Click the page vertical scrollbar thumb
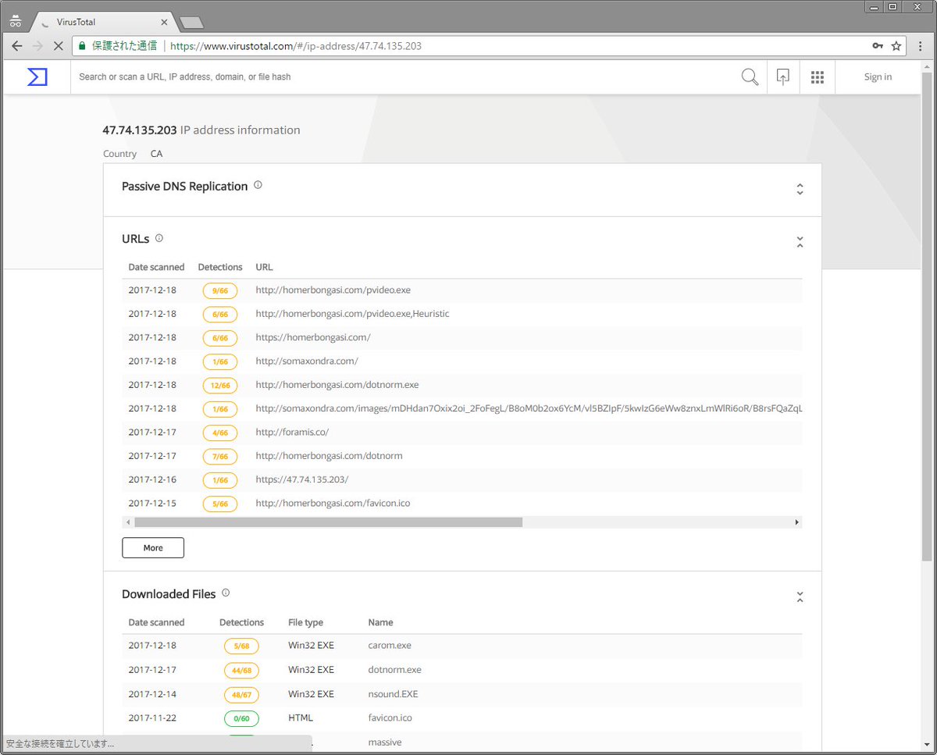 coord(928,316)
